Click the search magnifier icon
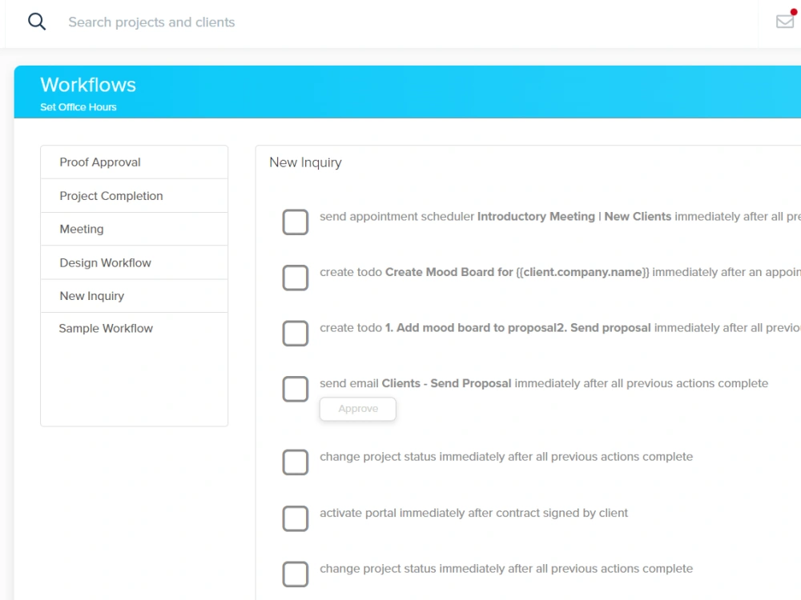Screen dimensions: 801x600 point(36,21)
